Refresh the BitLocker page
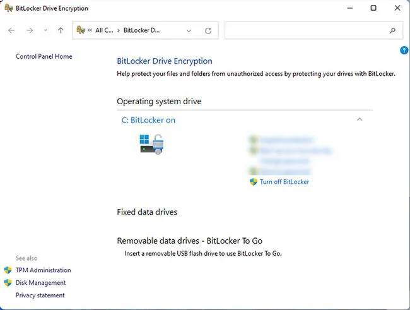 tap(208, 31)
